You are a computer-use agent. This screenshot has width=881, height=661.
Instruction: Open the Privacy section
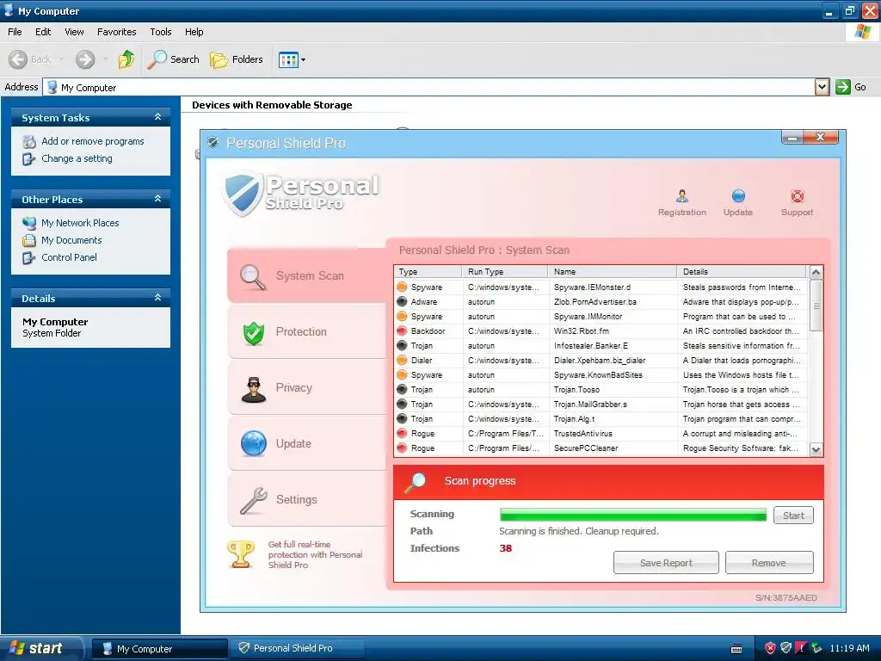click(x=306, y=388)
